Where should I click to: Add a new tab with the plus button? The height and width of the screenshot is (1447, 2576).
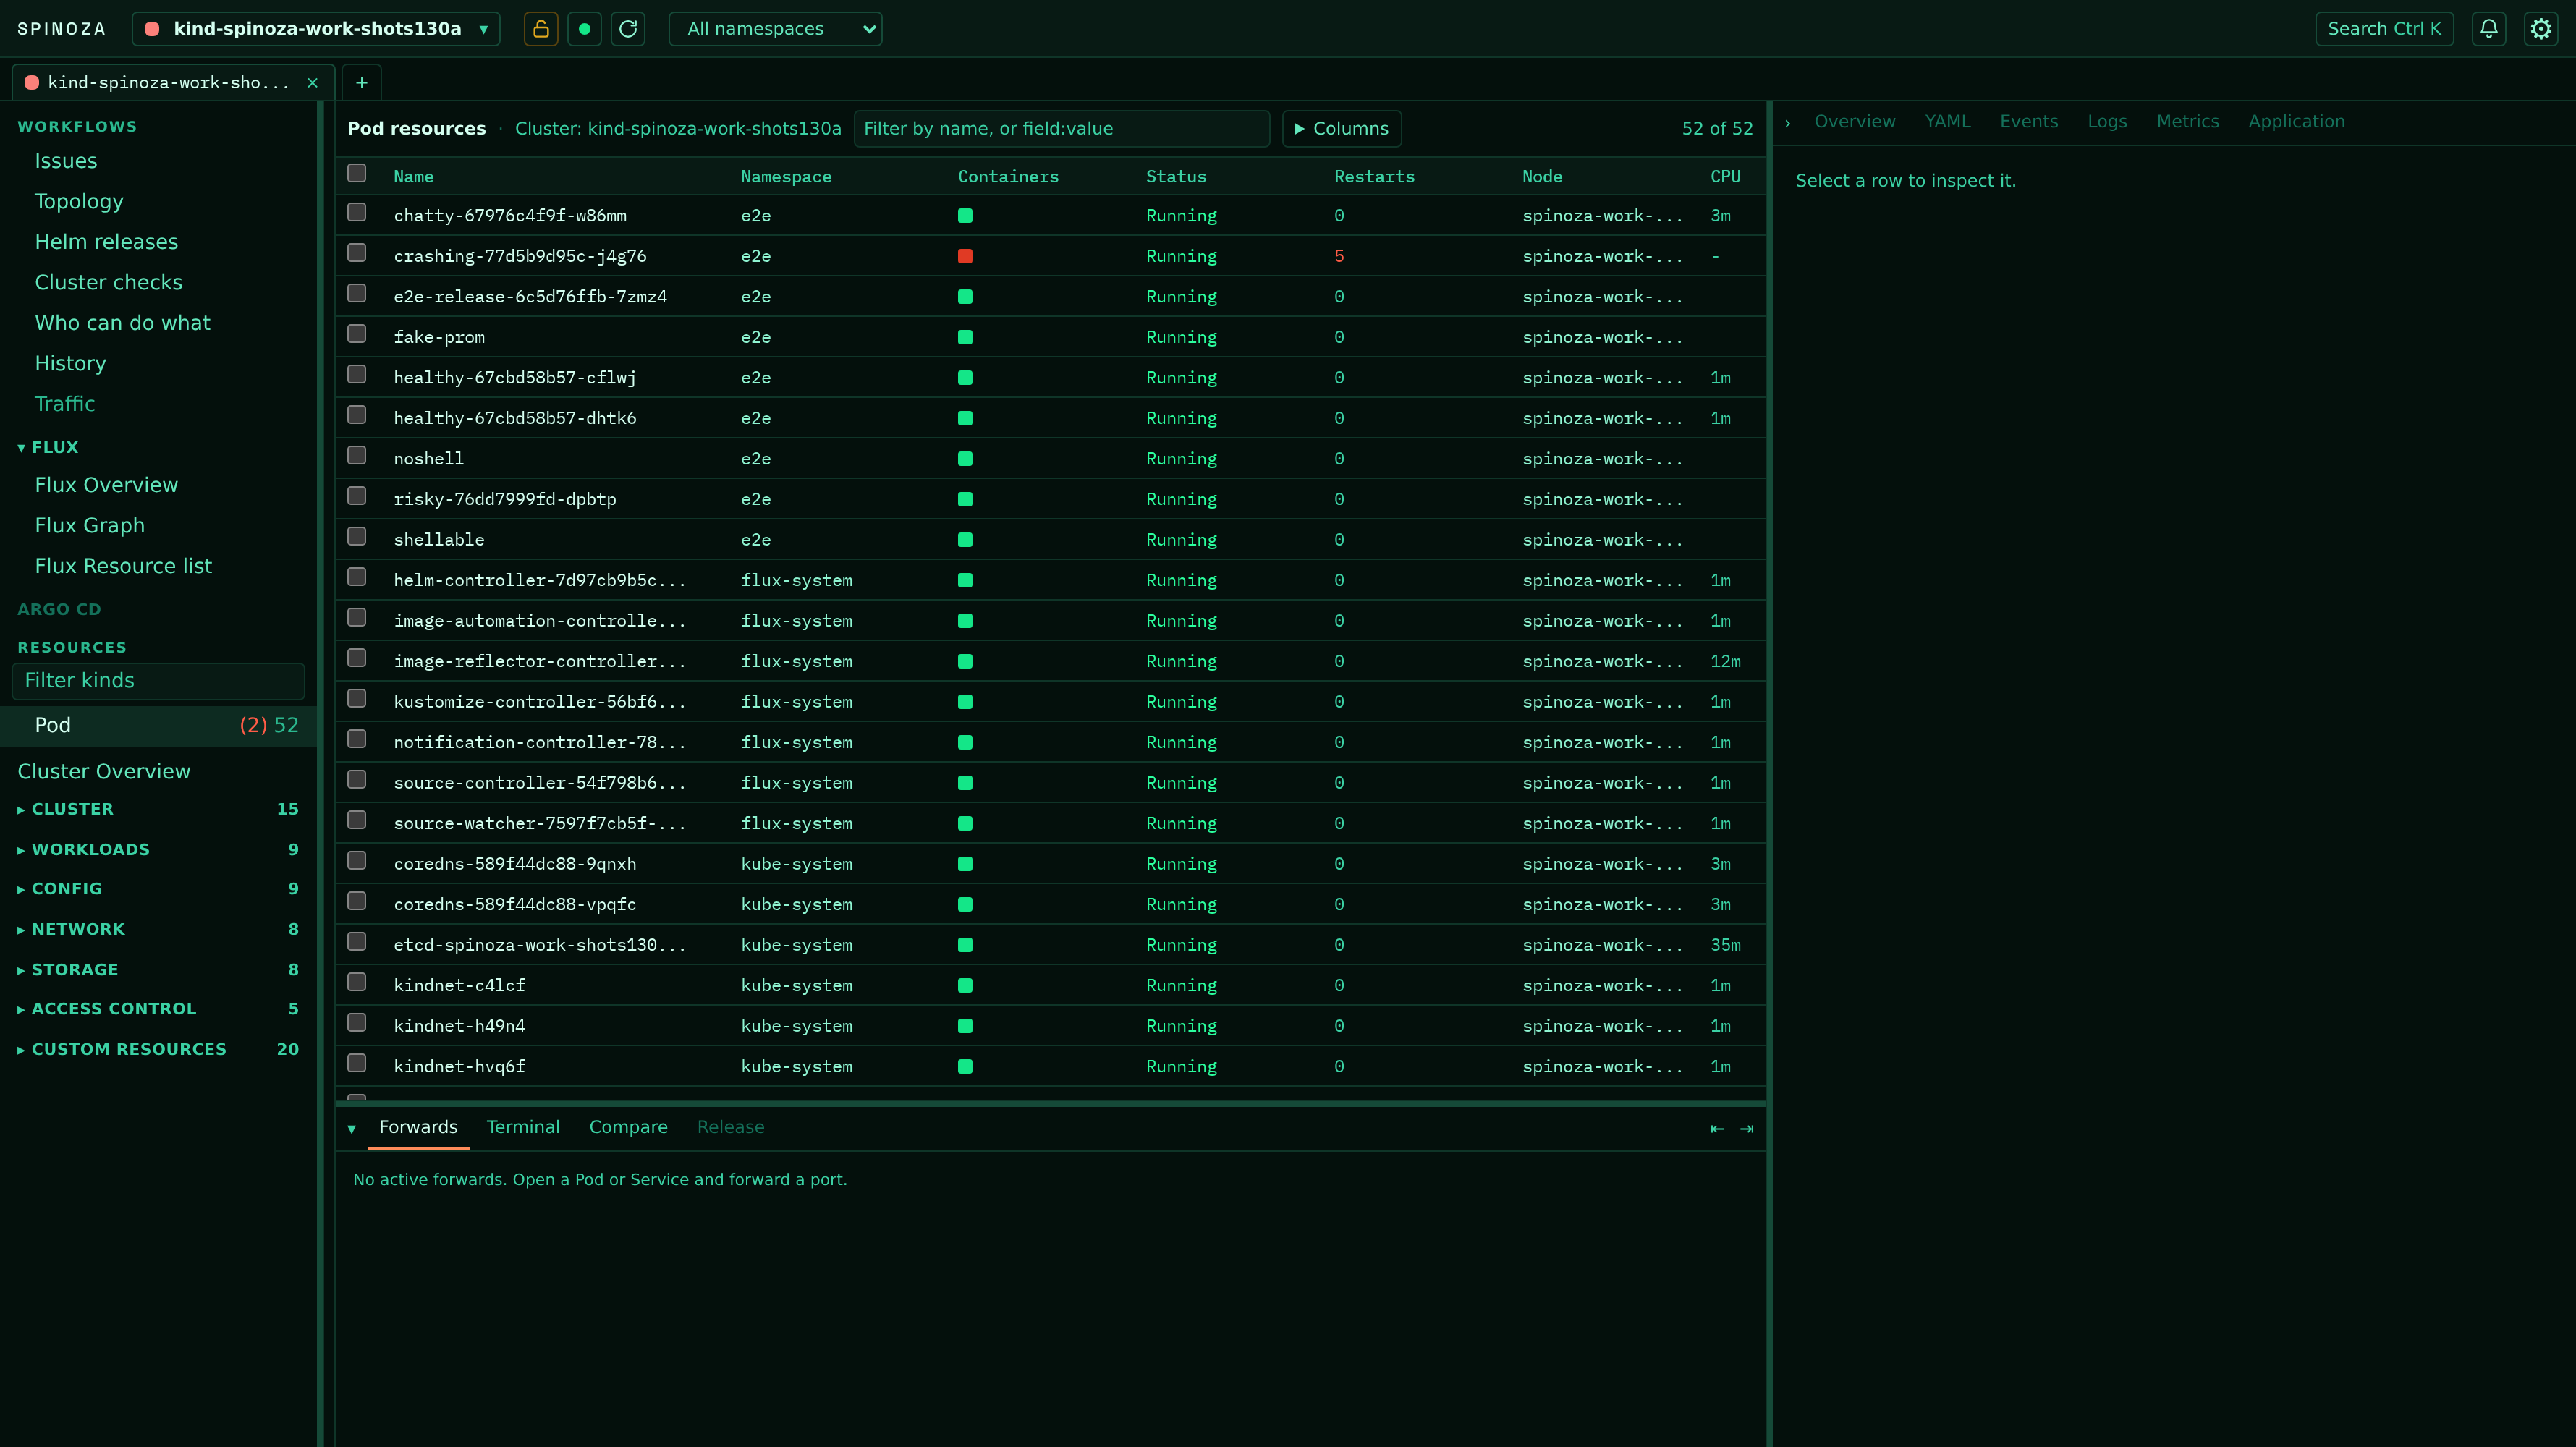(x=362, y=83)
